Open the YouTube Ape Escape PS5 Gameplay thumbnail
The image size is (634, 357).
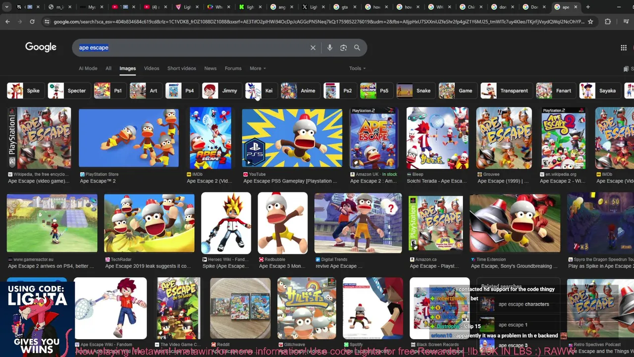(x=292, y=138)
